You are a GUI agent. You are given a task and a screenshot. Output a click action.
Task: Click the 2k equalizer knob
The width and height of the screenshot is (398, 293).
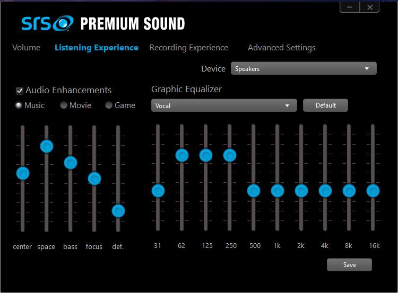pos(301,191)
